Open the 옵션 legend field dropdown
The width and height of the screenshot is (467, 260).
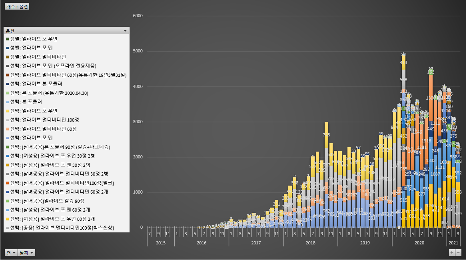coord(126,31)
